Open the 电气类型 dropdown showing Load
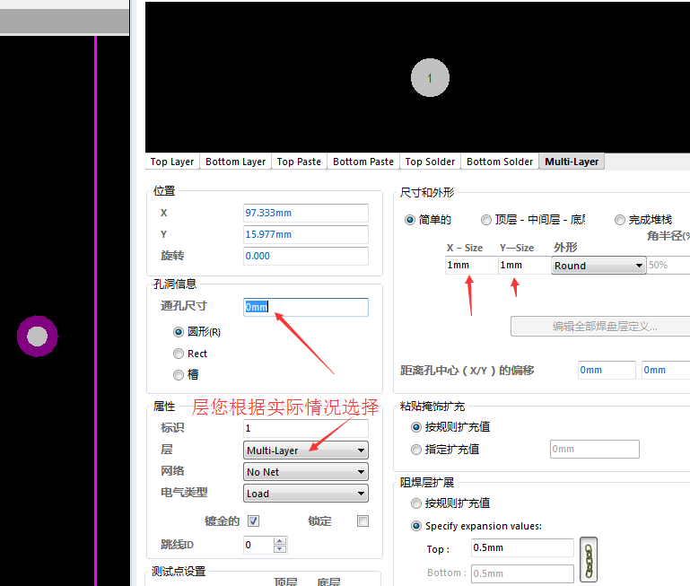690x586 pixels. click(305, 494)
